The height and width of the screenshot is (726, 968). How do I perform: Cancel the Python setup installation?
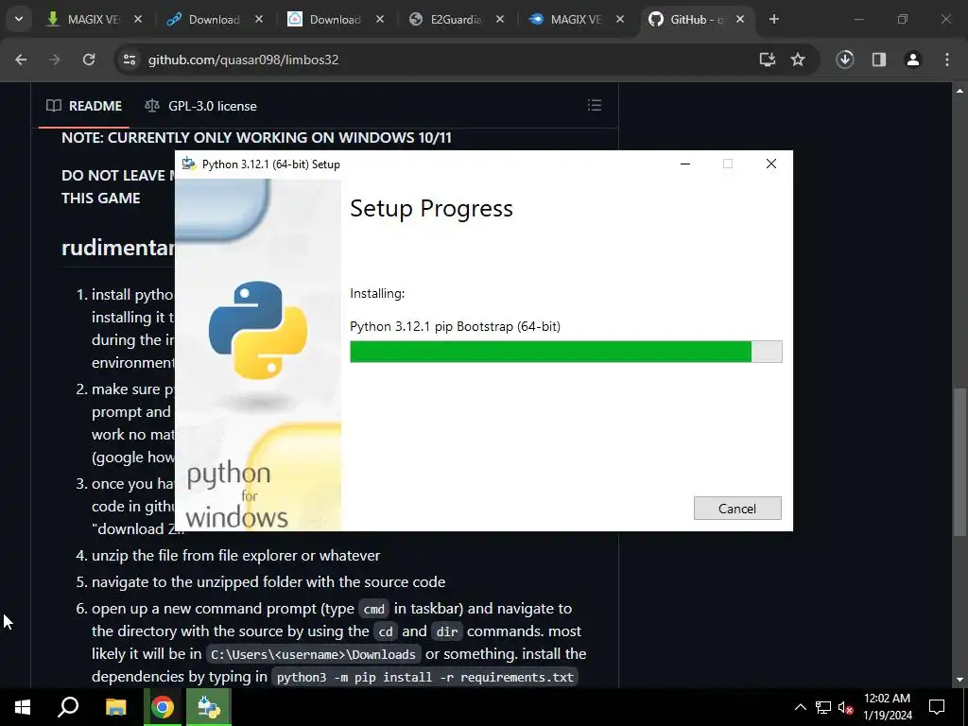click(x=737, y=508)
